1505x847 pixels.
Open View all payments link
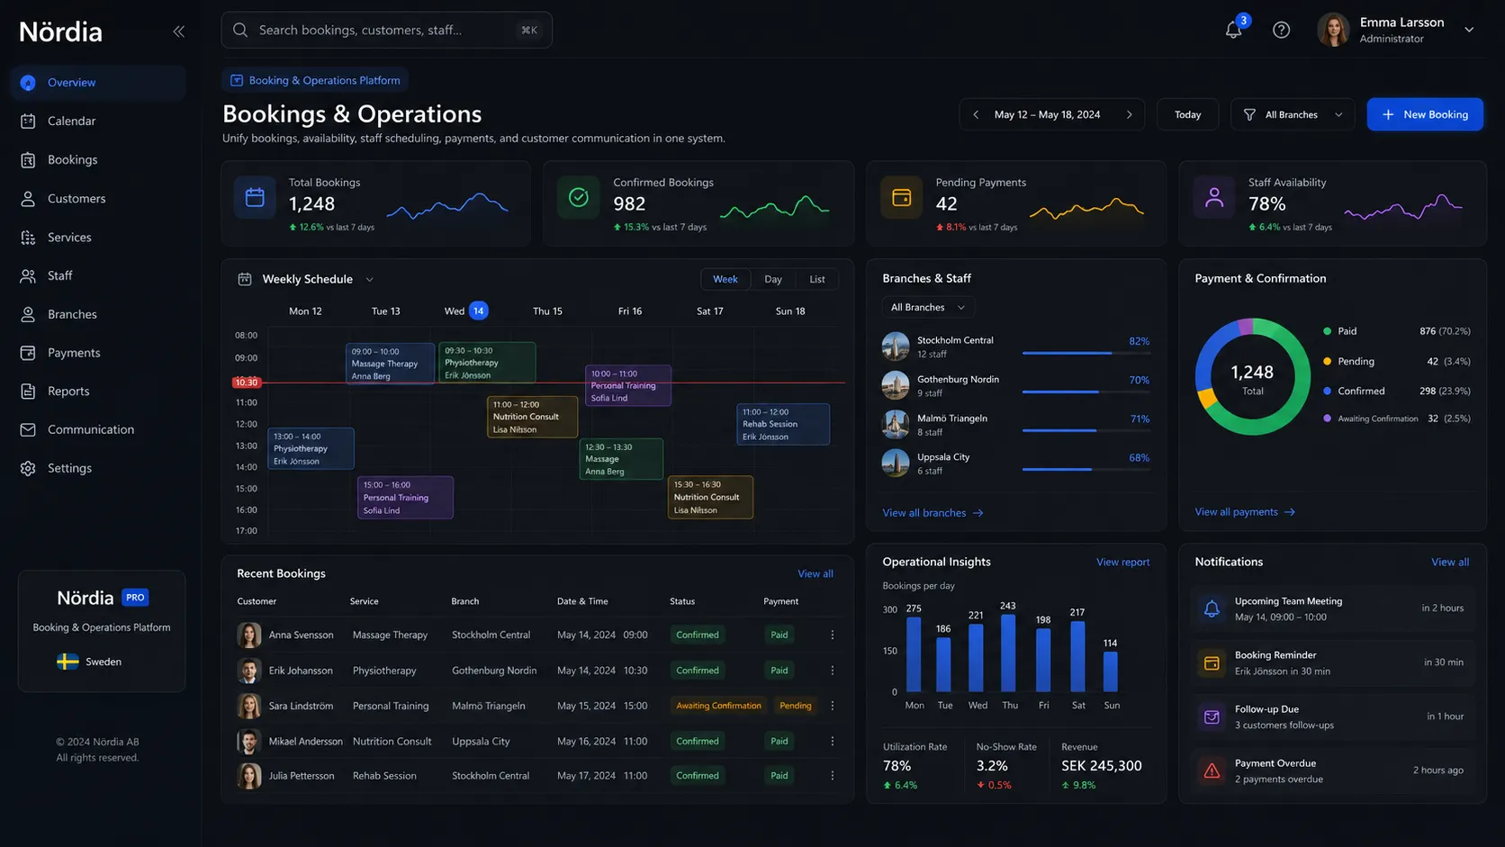pyautogui.click(x=1245, y=511)
